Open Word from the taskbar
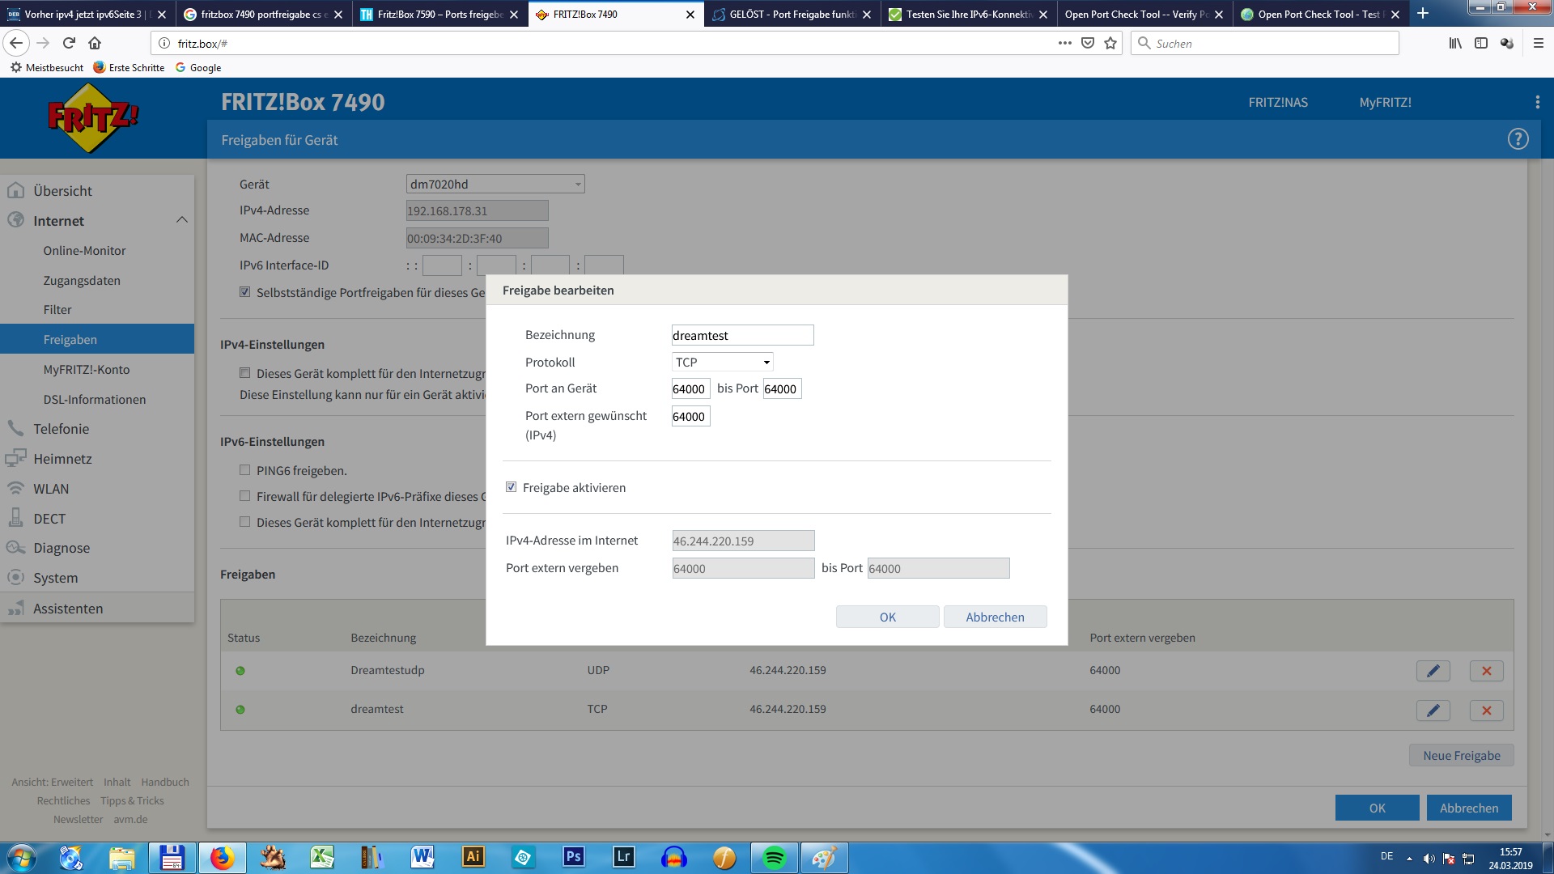The image size is (1554, 874). [x=422, y=857]
